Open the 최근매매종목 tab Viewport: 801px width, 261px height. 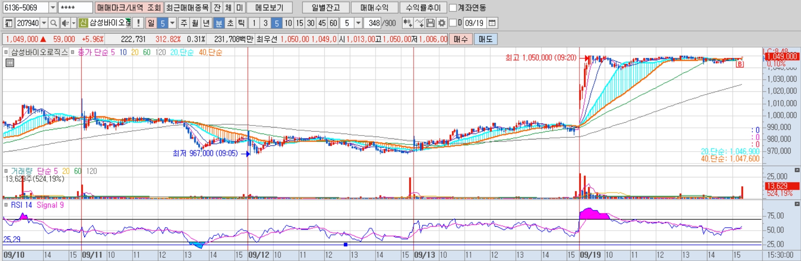tap(187, 8)
